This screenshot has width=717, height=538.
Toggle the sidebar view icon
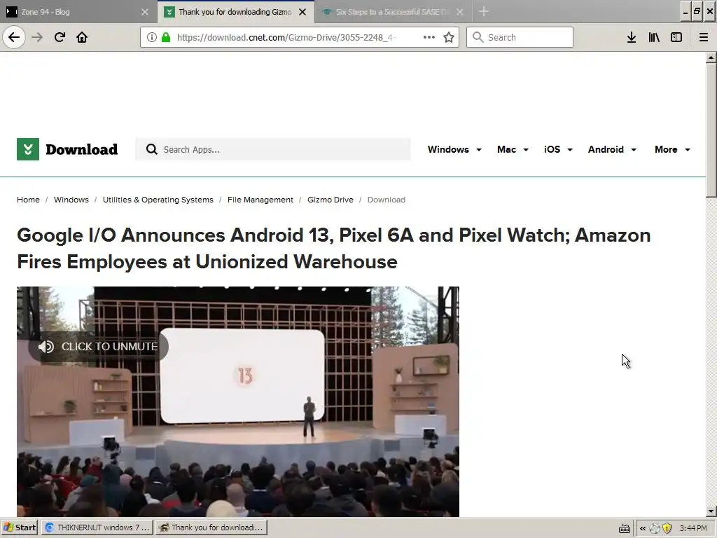point(676,37)
